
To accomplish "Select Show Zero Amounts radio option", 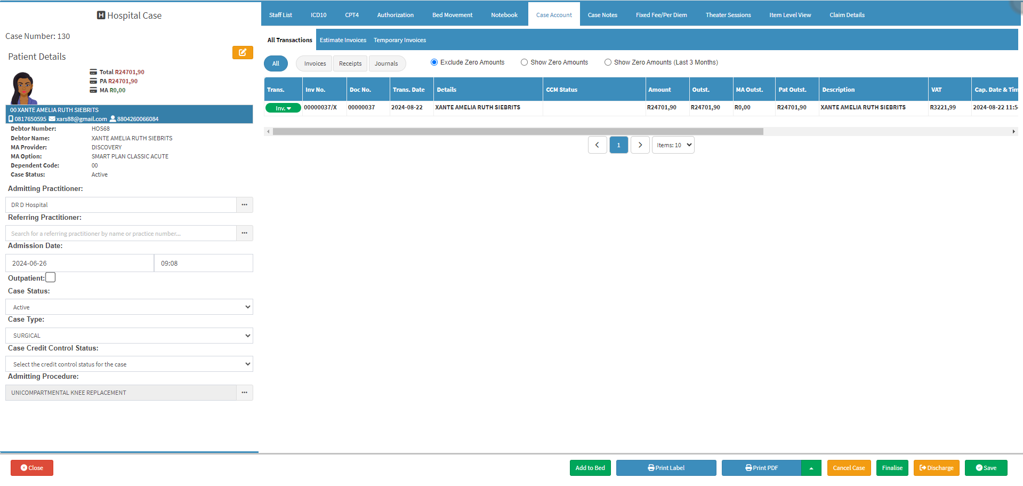I will 524,62.
